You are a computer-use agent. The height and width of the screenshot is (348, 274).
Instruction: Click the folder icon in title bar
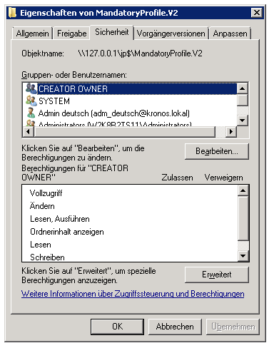coord(12,13)
